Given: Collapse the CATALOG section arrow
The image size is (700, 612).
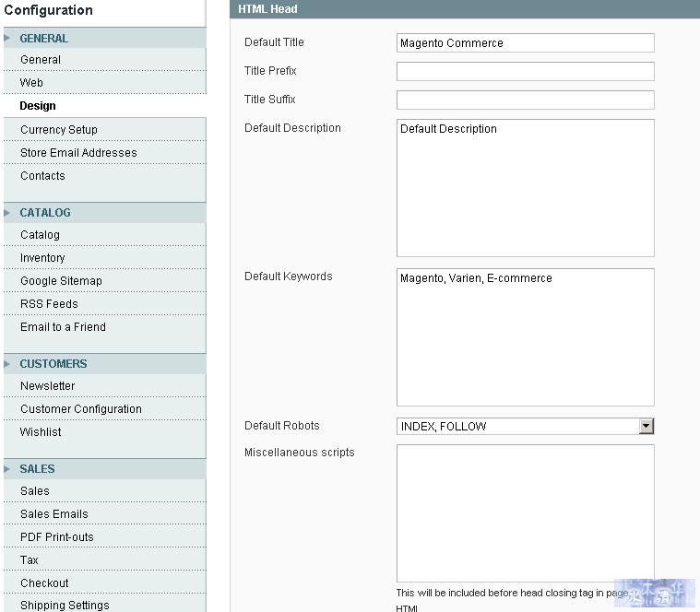Looking at the screenshot, I should pos(6,212).
